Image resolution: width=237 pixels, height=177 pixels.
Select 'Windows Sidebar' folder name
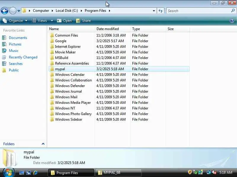[x=69, y=119]
